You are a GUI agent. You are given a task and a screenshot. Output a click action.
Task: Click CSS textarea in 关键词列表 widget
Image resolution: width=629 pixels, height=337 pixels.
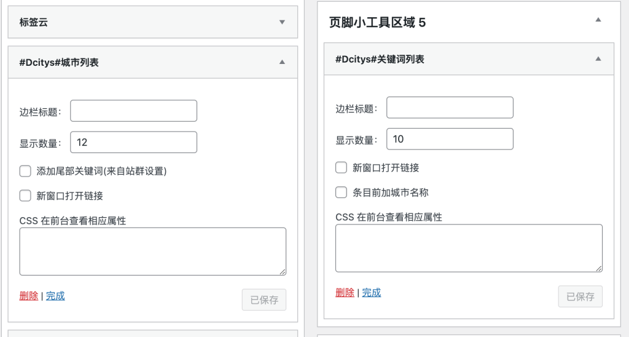pyautogui.click(x=468, y=248)
